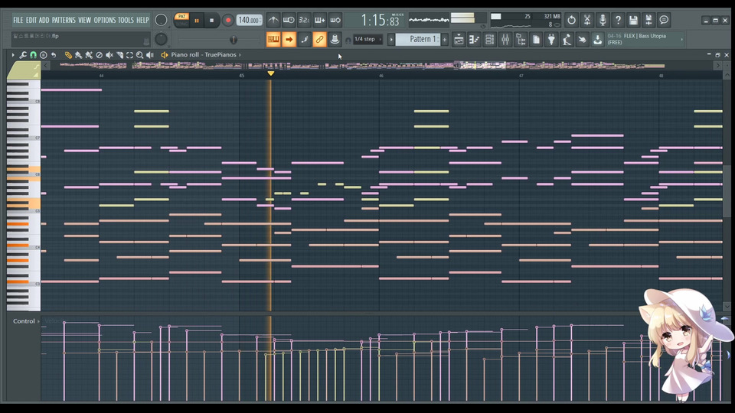Viewport: 735px width, 413px height.
Task: Toggle auto-scroll arrow button
Action: click(x=289, y=39)
